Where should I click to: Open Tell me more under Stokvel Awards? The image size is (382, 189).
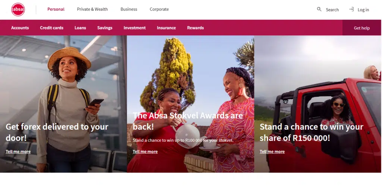[x=145, y=151]
